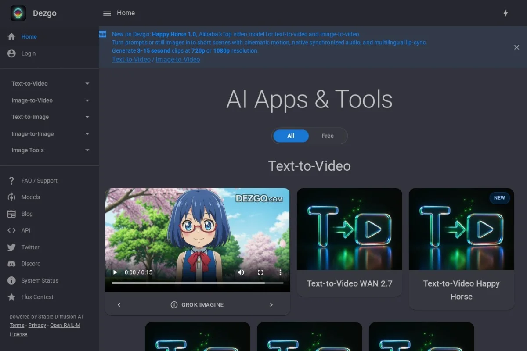
Task: Click the info icon beside GROK IMAGINE
Action: click(x=174, y=305)
